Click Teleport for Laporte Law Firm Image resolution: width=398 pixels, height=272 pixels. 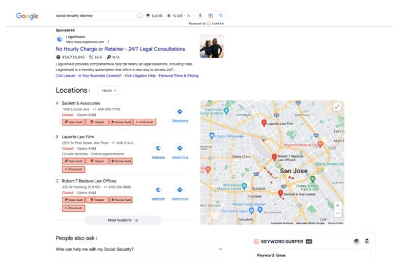tap(97, 161)
